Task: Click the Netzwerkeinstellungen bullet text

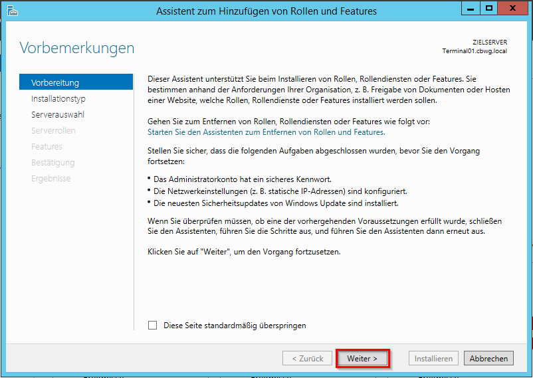Action: click(280, 191)
